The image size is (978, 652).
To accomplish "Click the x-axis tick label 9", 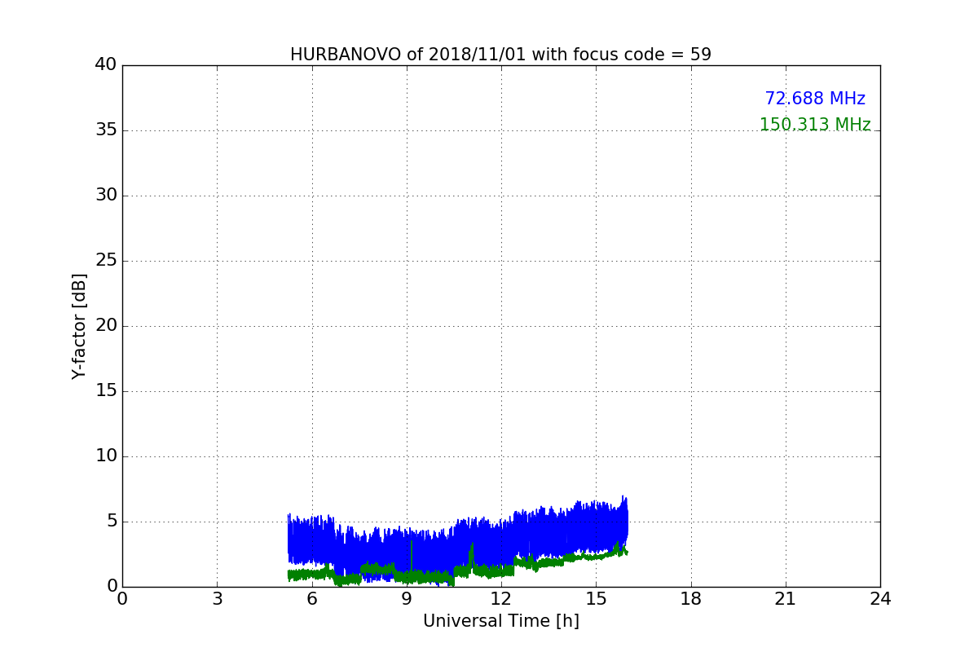I will pyautogui.click(x=407, y=599).
